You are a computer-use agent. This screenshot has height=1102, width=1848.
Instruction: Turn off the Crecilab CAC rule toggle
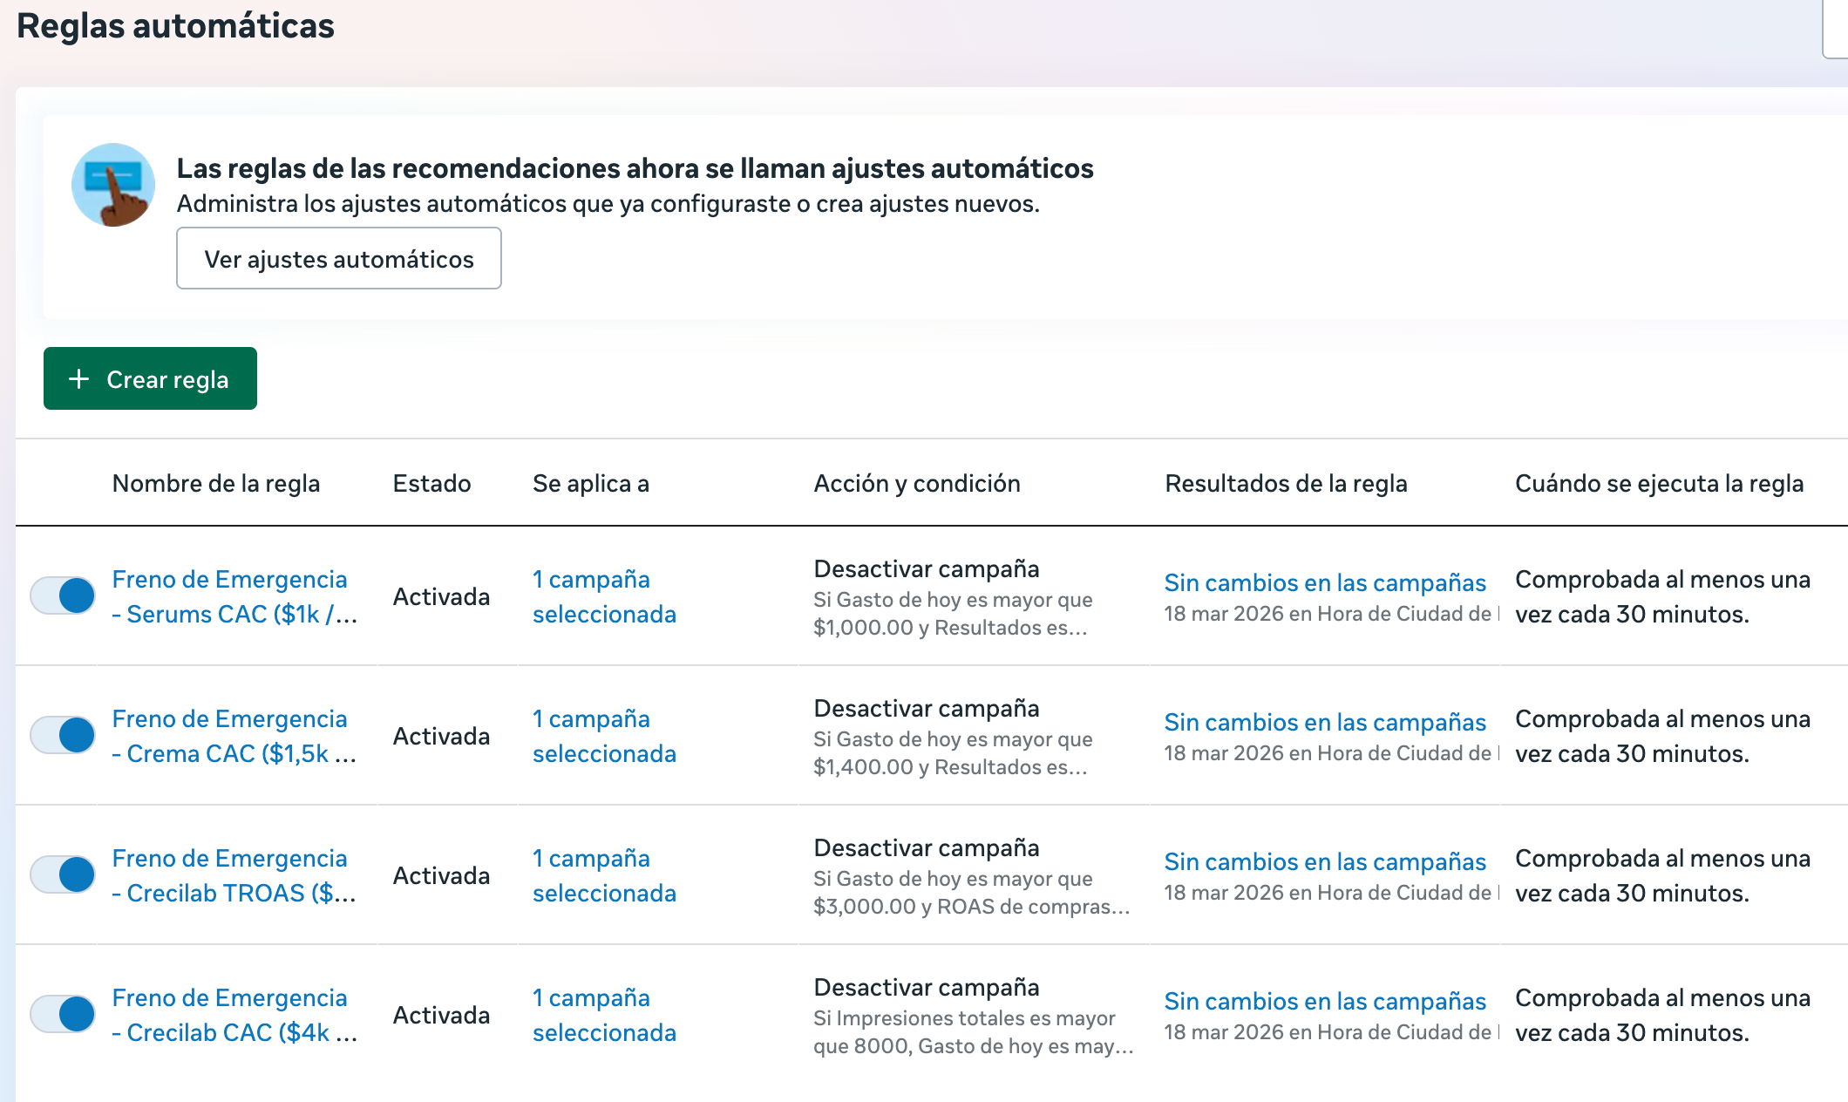(x=63, y=1015)
